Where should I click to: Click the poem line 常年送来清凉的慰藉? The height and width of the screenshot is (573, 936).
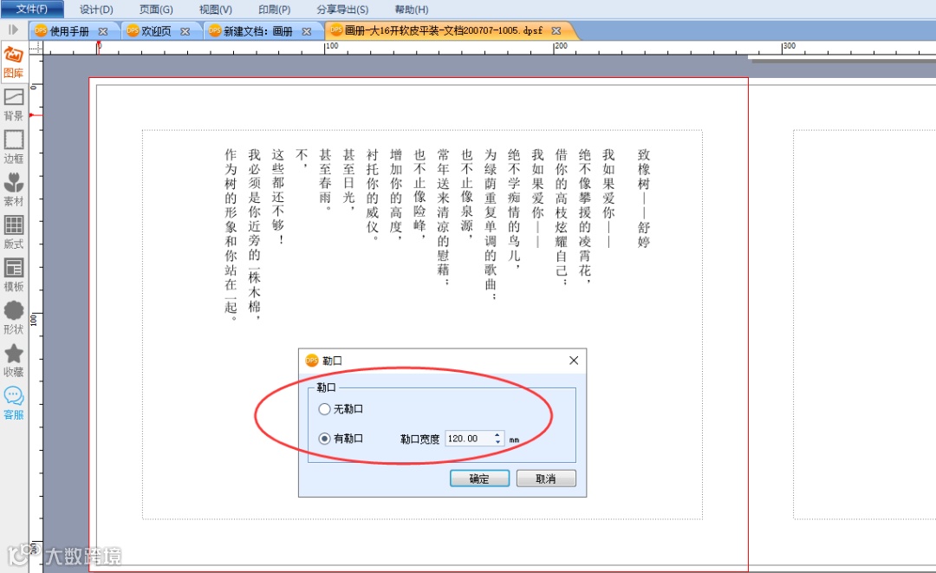[x=443, y=218]
